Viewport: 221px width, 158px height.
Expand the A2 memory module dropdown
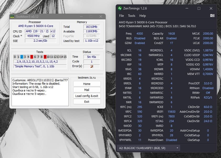click(148, 148)
